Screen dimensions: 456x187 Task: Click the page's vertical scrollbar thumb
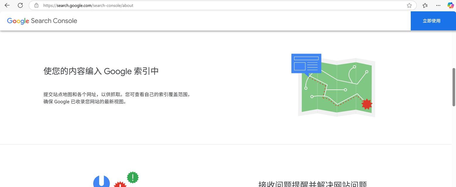point(454,87)
